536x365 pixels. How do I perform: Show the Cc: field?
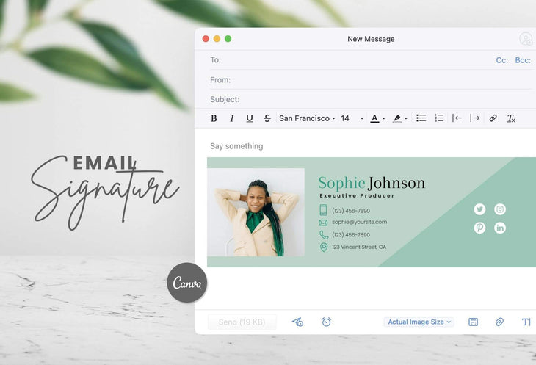[x=502, y=60]
